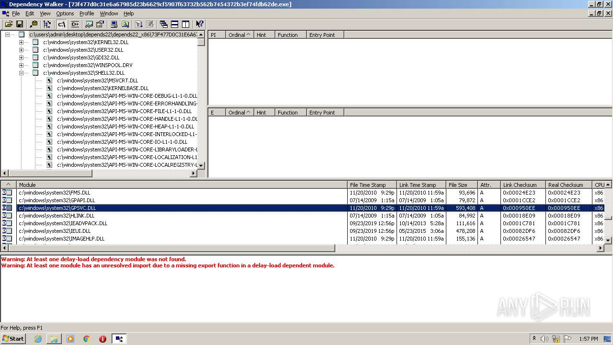
Task: Sort module list by File Size column
Action: [462, 185]
